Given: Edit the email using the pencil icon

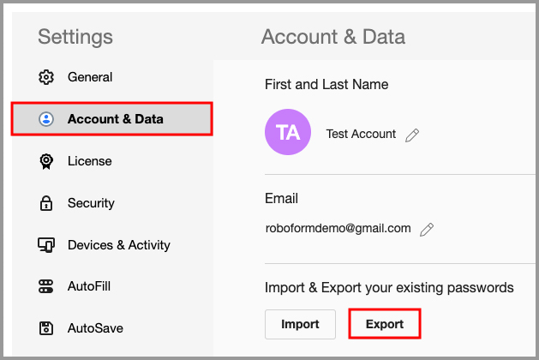Looking at the screenshot, I should [x=427, y=229].
